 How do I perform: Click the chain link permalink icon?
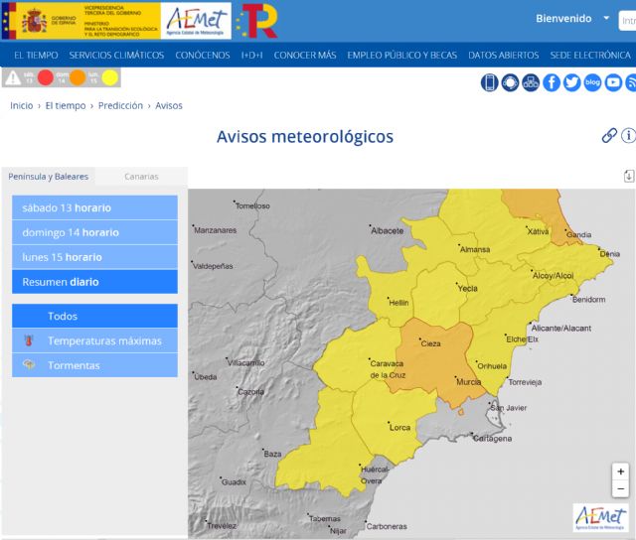click(609, 135)
